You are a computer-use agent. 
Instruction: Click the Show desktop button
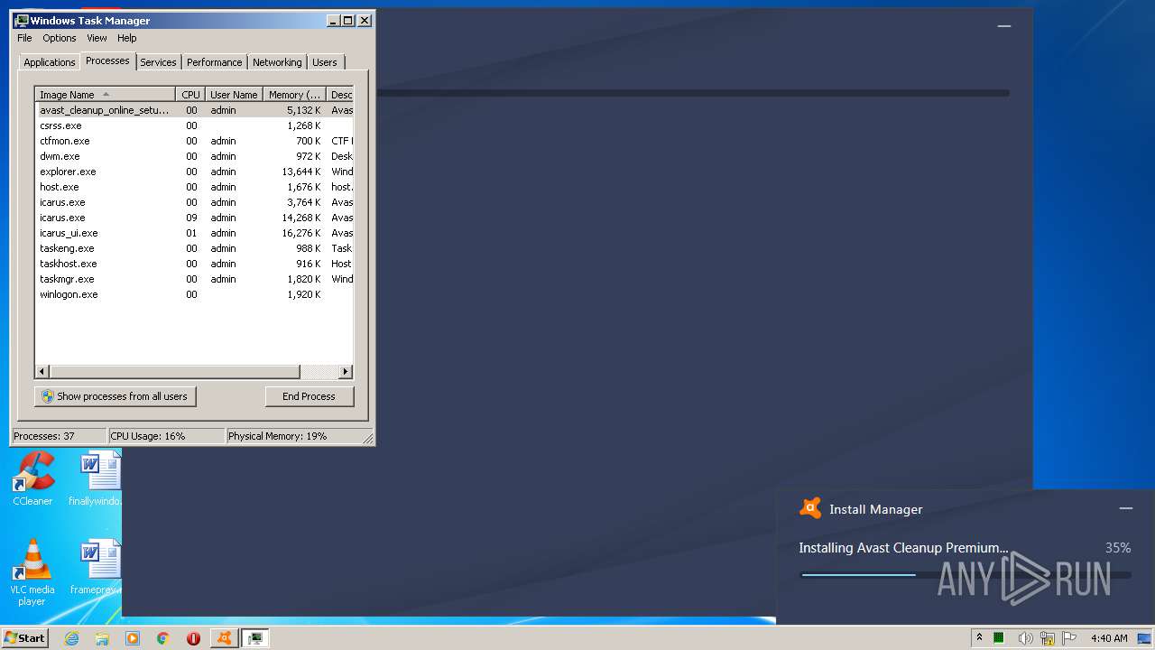1145,638
